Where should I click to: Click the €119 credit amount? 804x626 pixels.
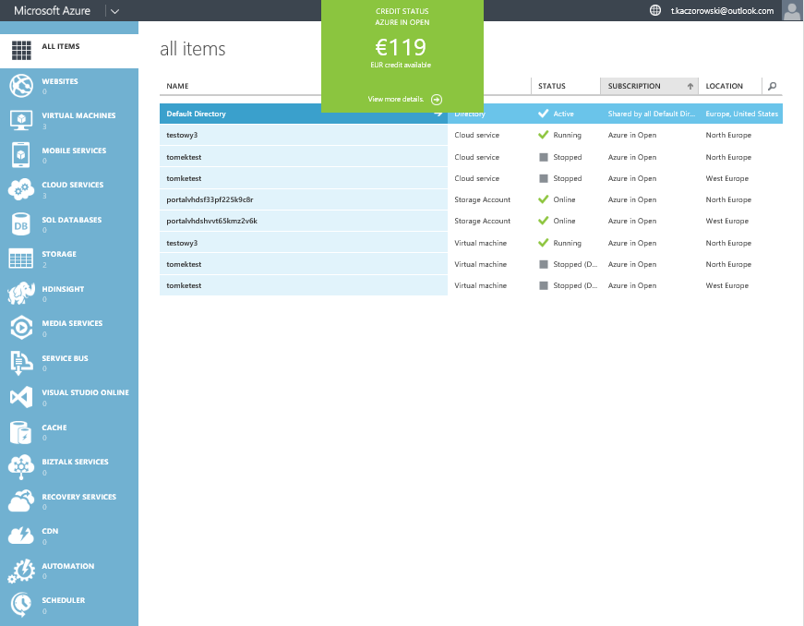tap(401, 48)
